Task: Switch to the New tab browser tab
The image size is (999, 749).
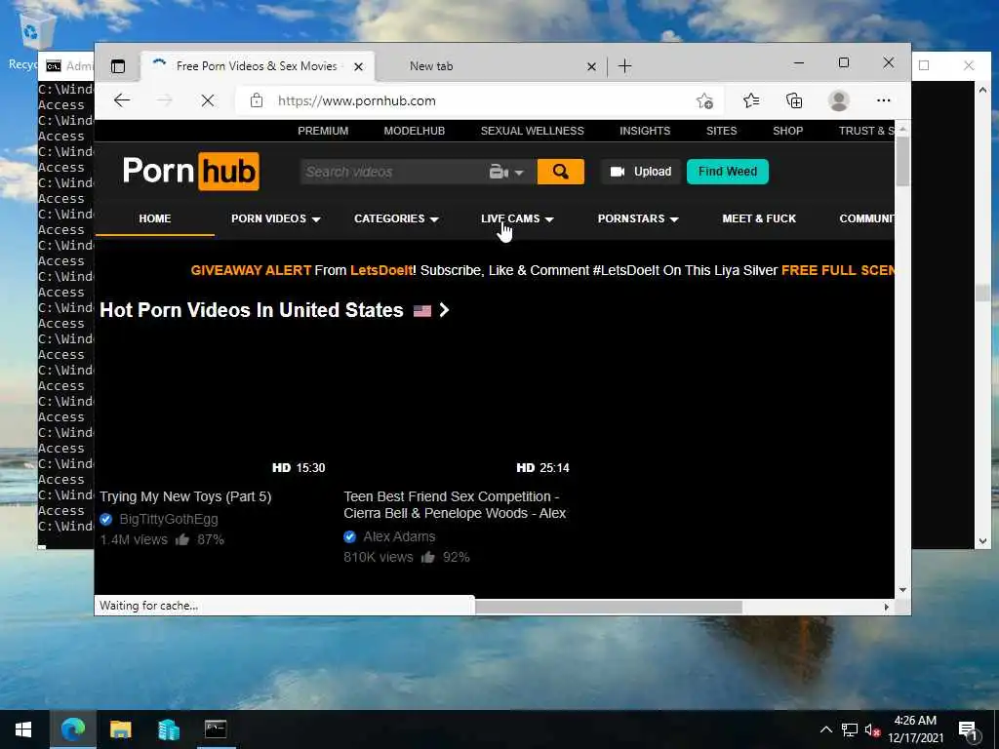Action: (491, 66)
